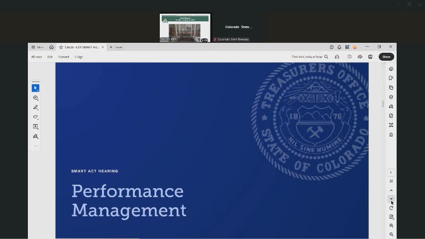Open the page display options icon

click(x=391, y=217)
